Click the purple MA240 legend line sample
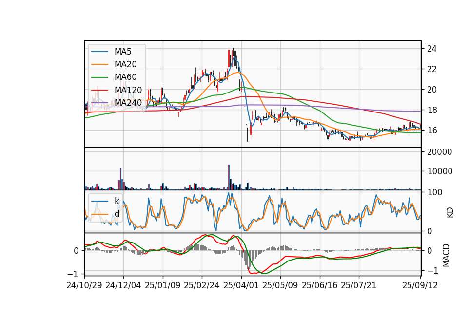The height and width of the screenshot is (336, 468). pyautogui.click(x=99, y=103)
